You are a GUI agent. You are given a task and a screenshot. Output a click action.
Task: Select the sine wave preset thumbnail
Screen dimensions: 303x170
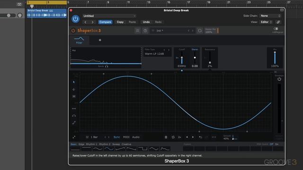pyautogui.click(x=109, y=149)
